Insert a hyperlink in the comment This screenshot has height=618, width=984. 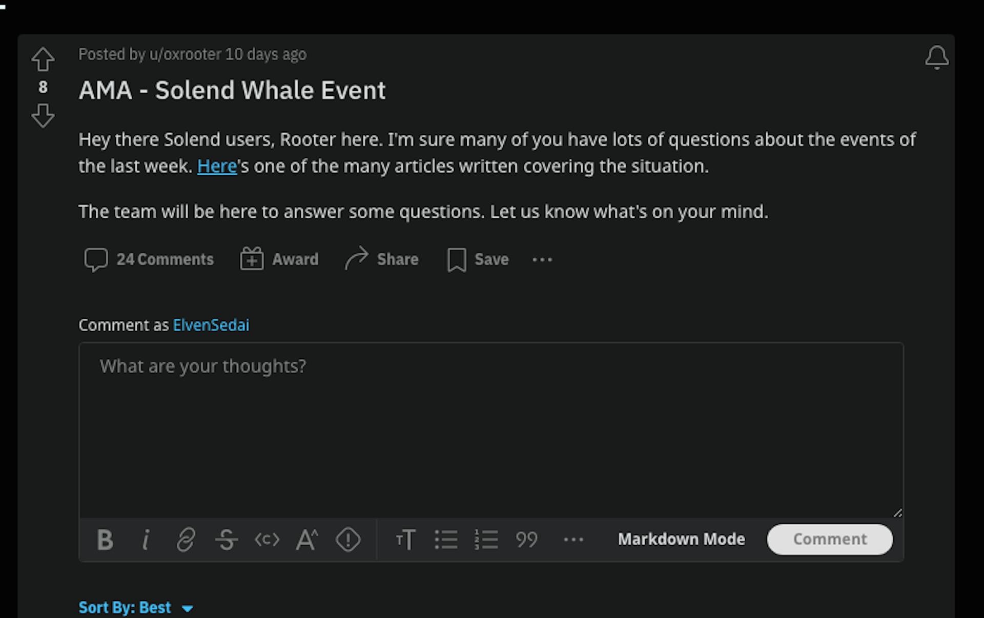point(186,540)
